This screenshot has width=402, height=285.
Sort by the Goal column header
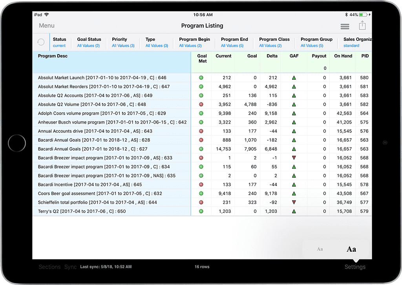[x=252, y=56]
